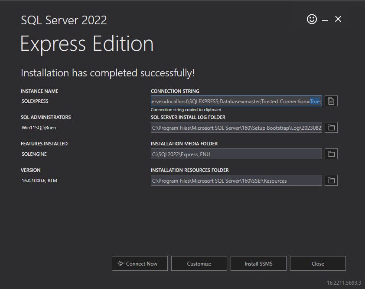365x289 pixels.
Task: Copy the connection string to clipboard
Action: (x=331, y=101)
